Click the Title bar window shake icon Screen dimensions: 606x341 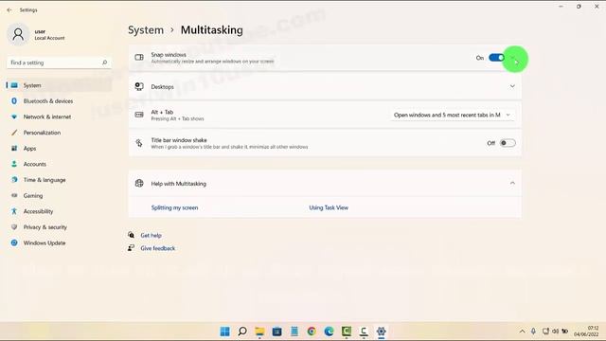point(139,143)
